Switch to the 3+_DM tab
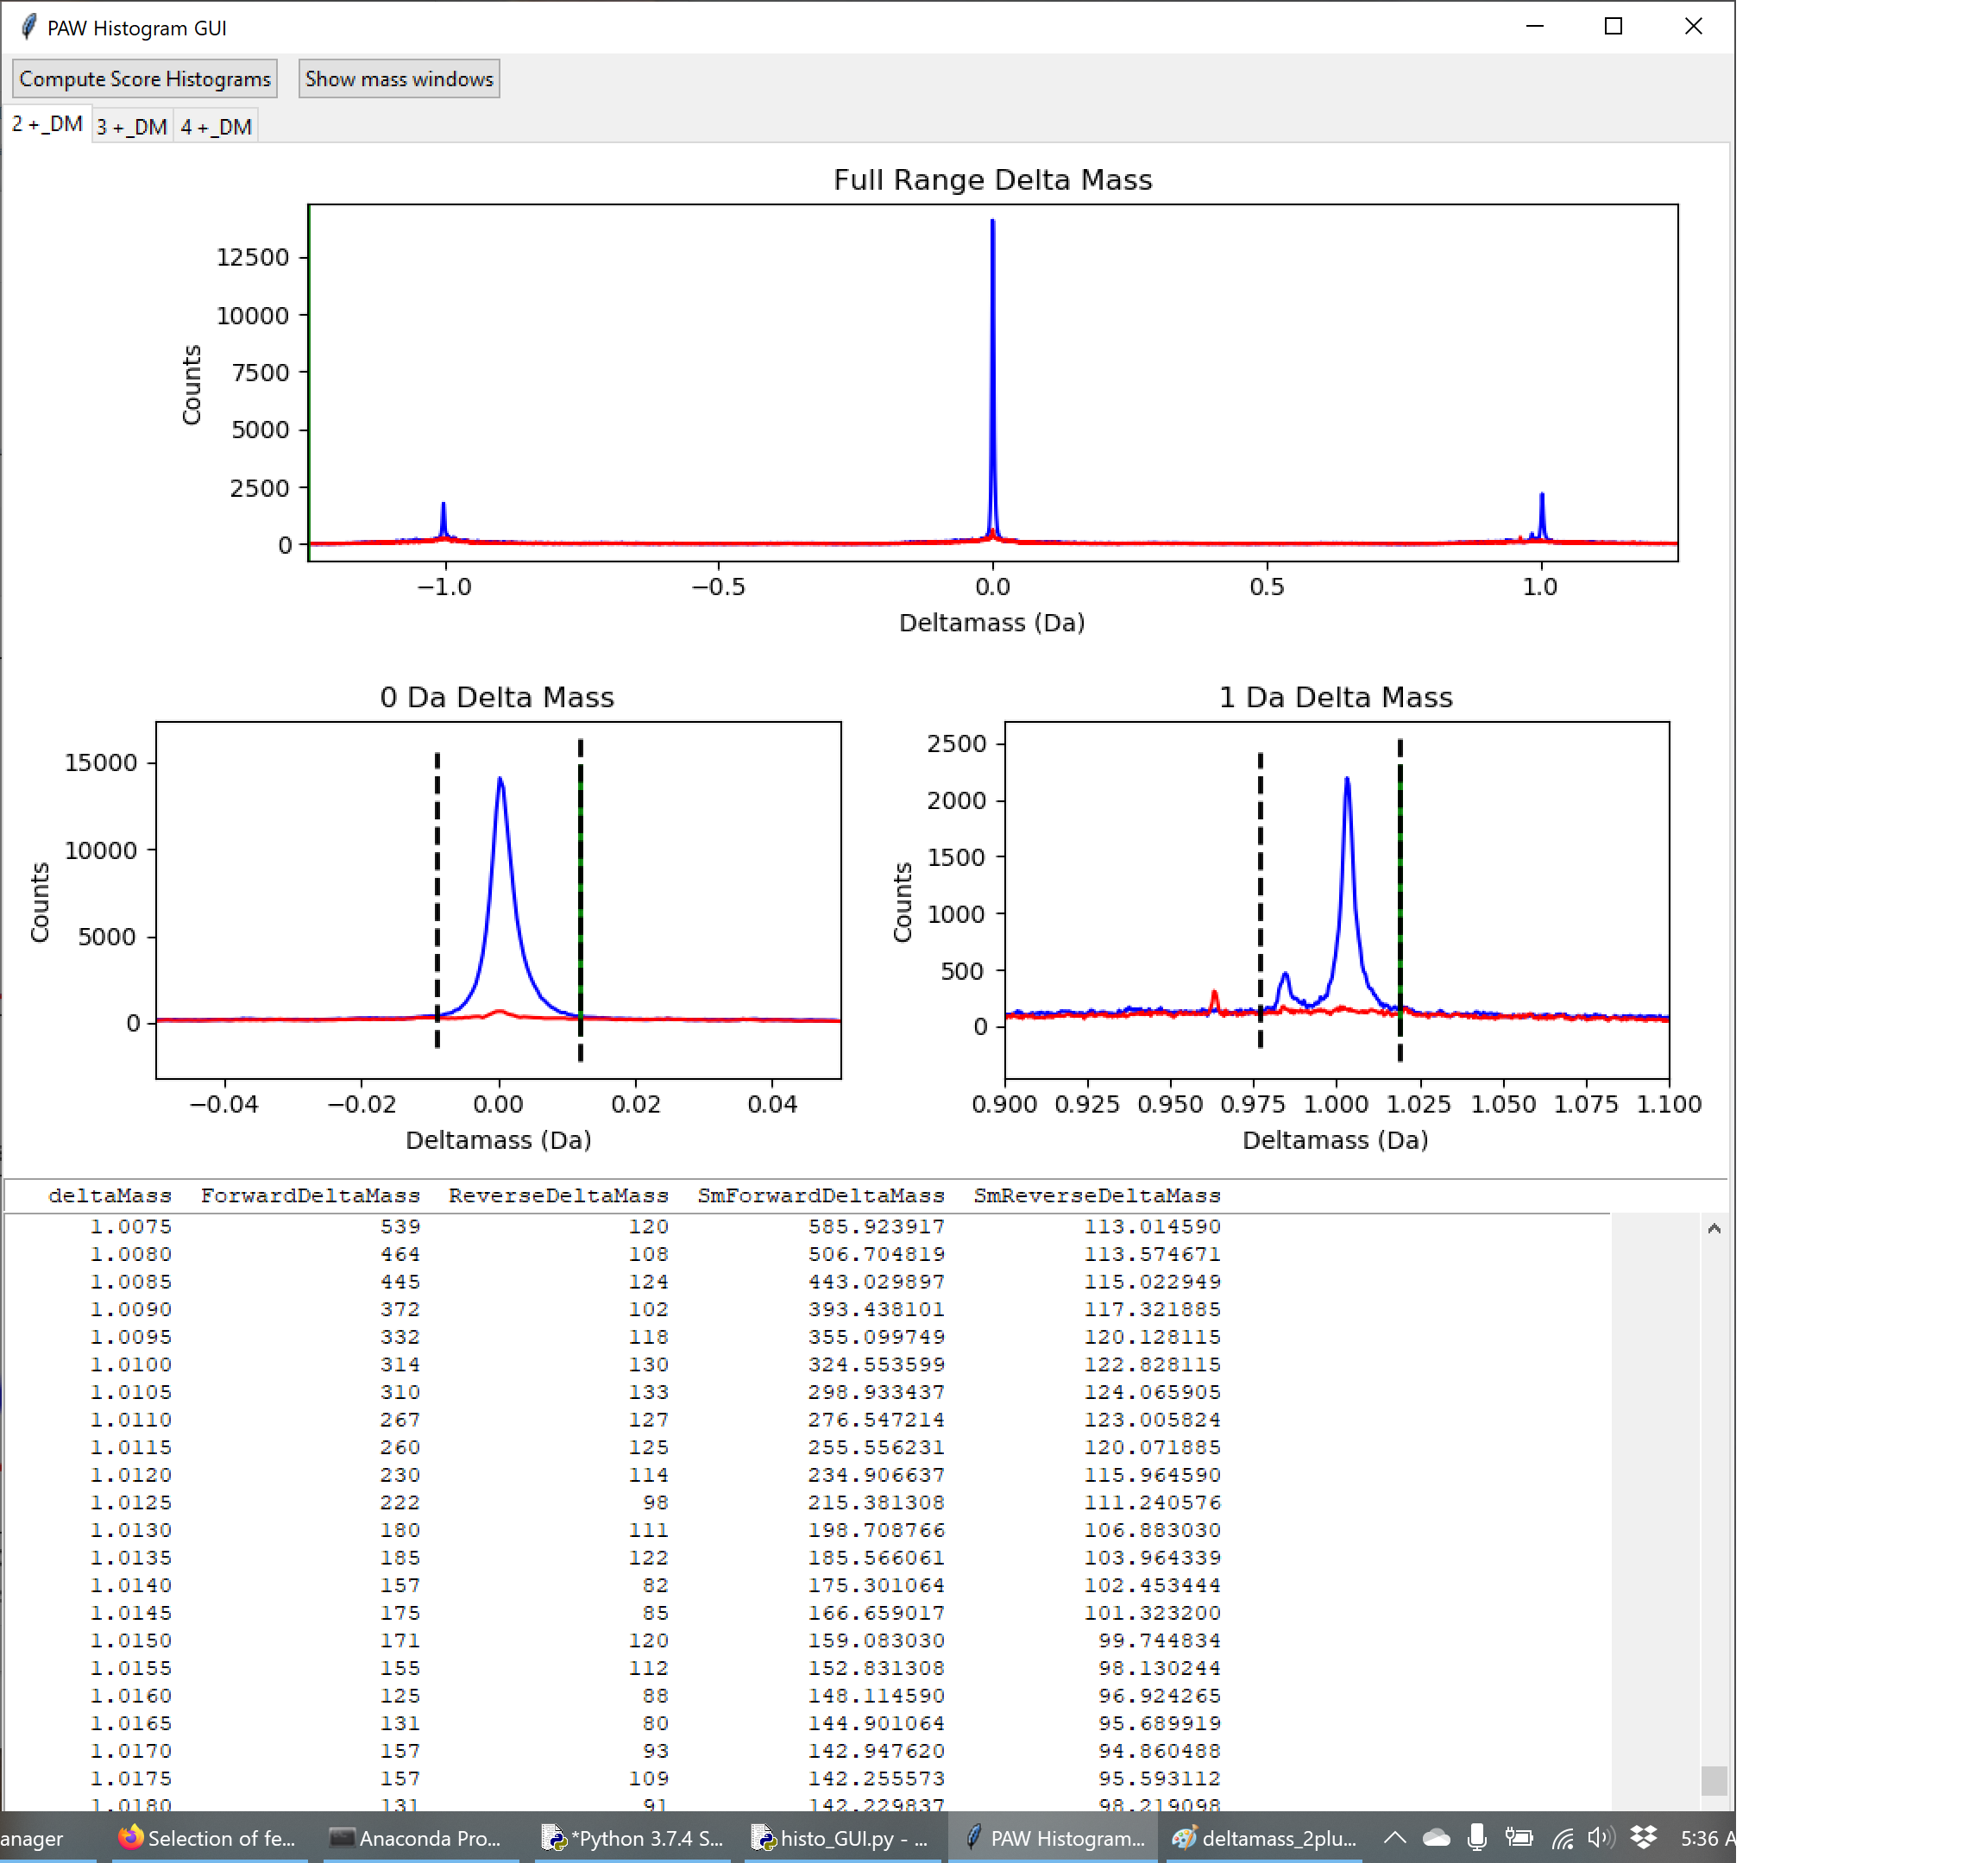Image resolution: width=1988 pixels, height=1863 pixels. (x=132, y=127)
